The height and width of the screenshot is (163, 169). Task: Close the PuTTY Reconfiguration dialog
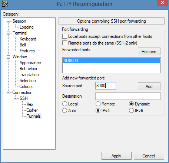pyautogui.click(x=163, y=3)
